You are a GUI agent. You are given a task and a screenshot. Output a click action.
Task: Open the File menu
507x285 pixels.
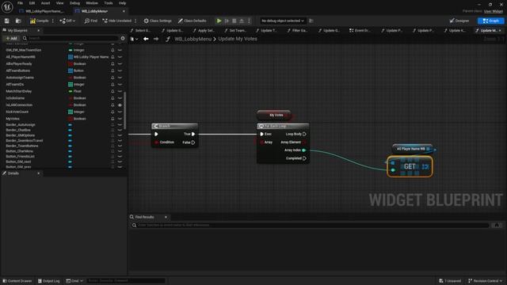(20, 3)
